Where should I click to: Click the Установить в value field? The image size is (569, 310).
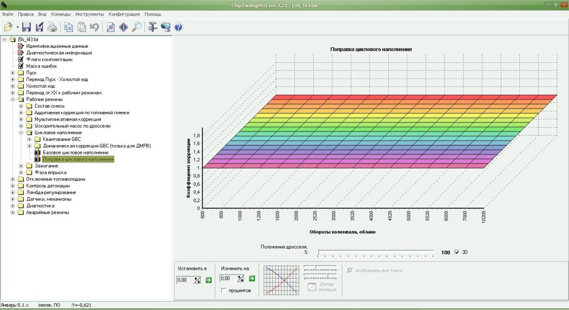pyautogui.click(x=185, y=280)
